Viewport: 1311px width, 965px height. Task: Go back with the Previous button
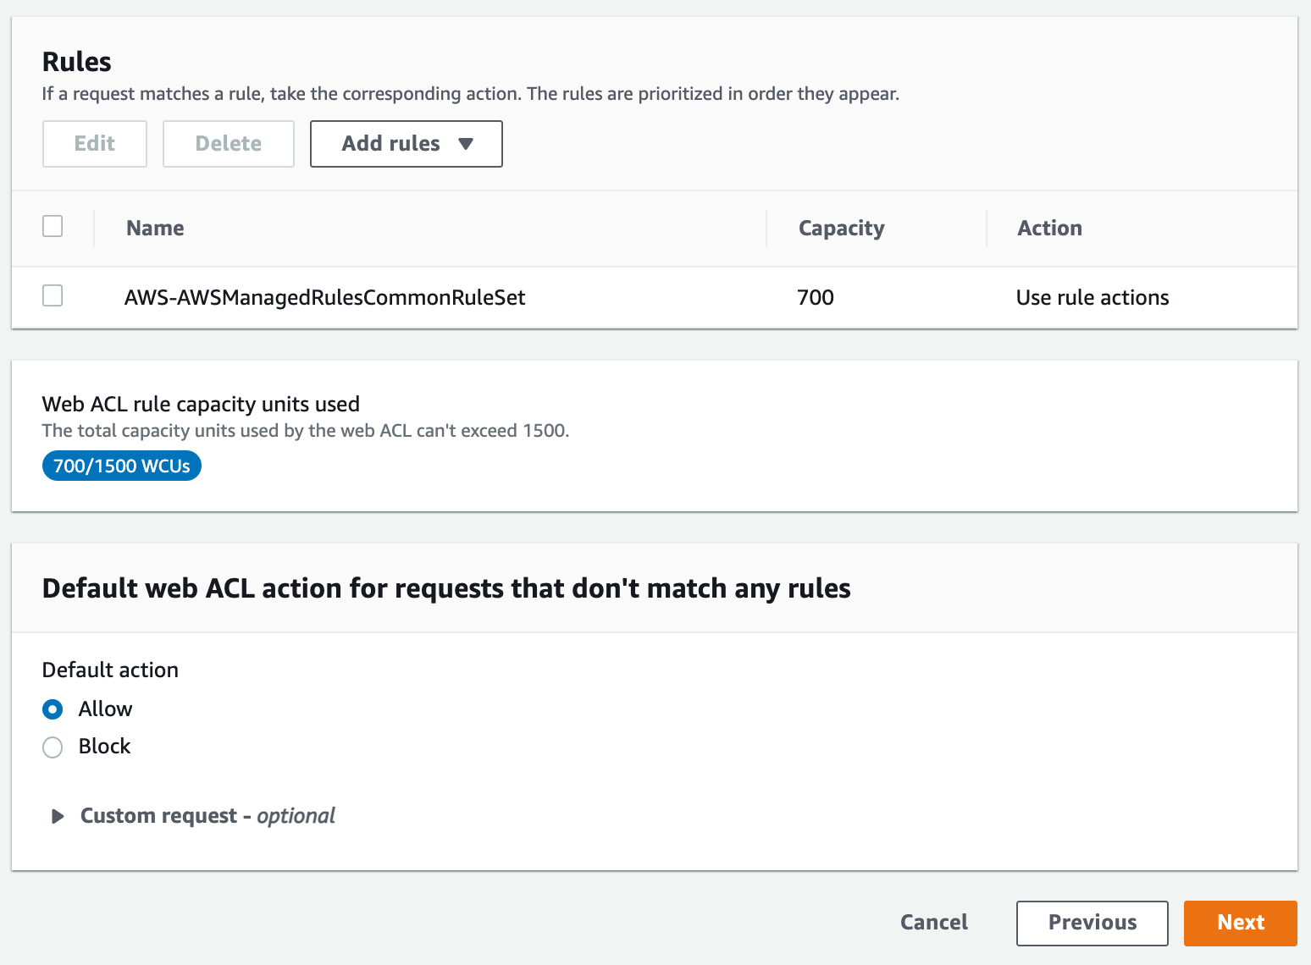(1092, 923)
